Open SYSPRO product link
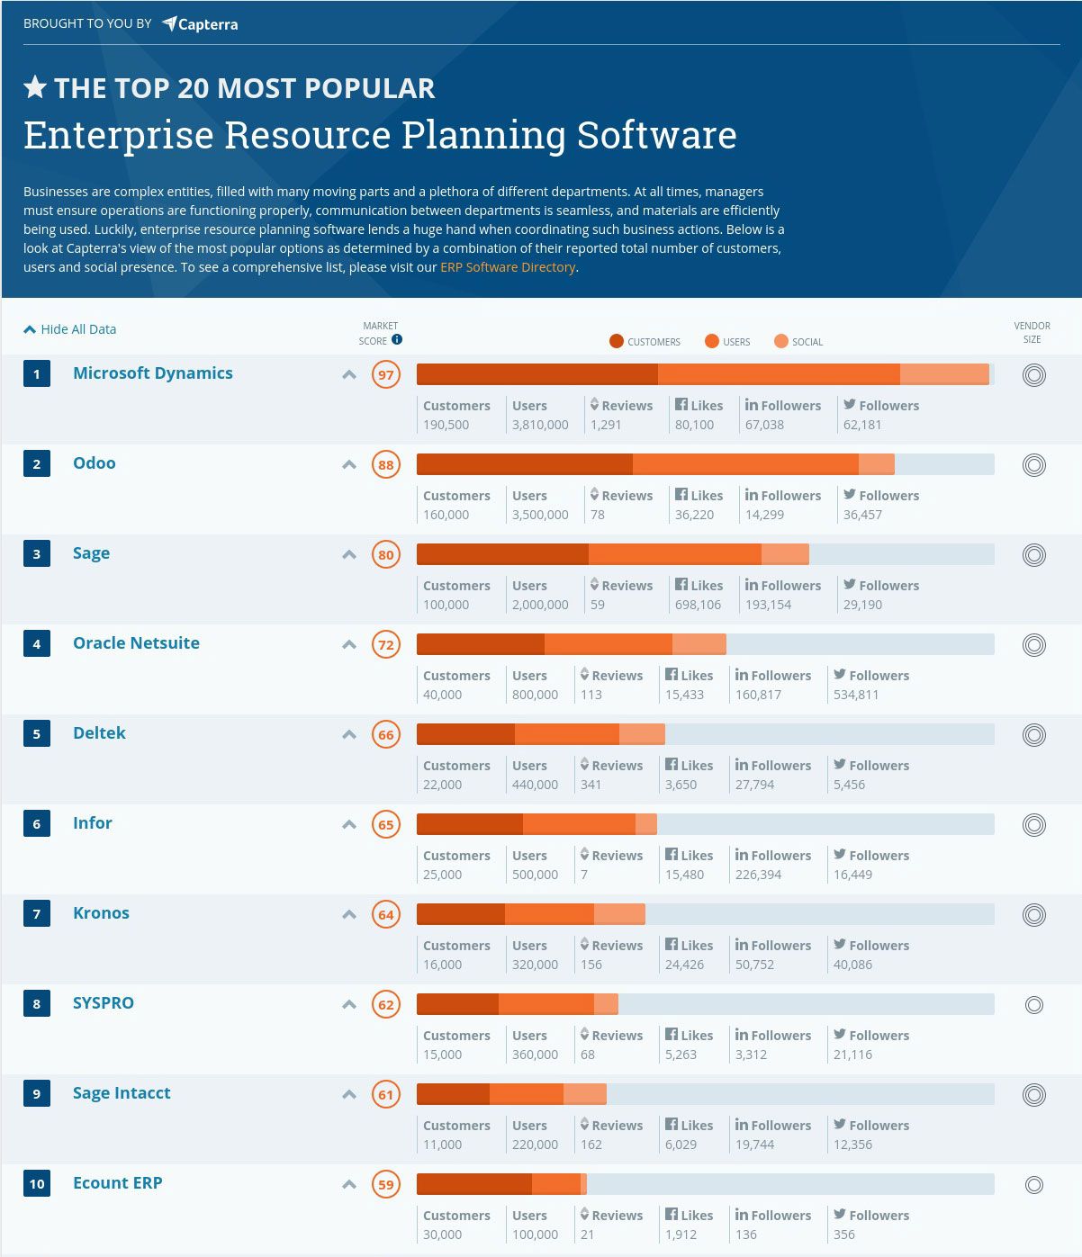1082x1257 pixels. pos(104,1003)
